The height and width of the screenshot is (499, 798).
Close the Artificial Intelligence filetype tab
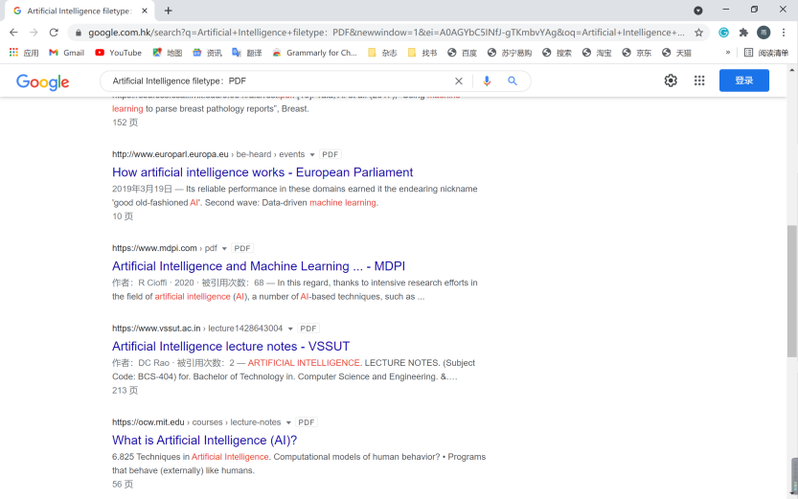[145, 11]
